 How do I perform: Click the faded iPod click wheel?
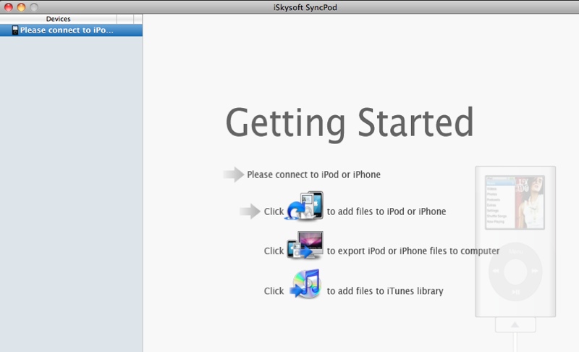tap(515, 272)
